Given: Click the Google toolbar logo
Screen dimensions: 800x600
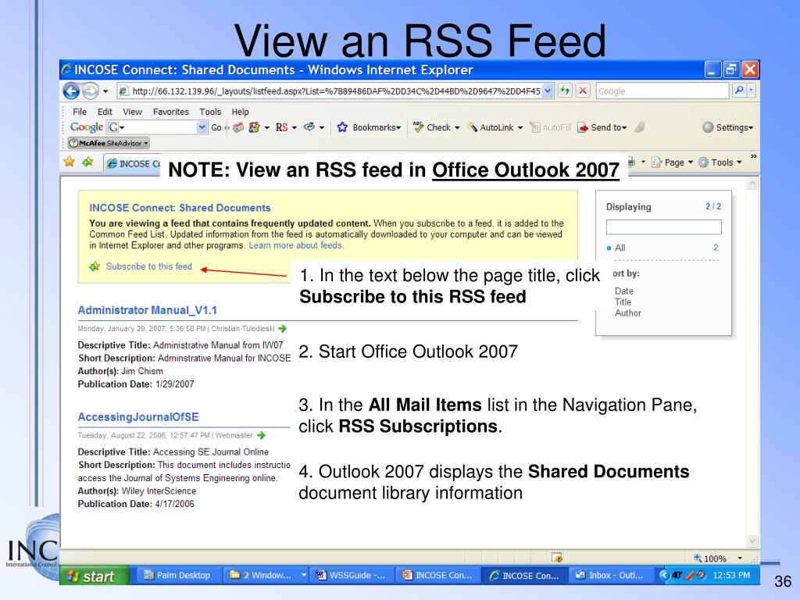Looking at the screenshot, I should coord(86,127).
